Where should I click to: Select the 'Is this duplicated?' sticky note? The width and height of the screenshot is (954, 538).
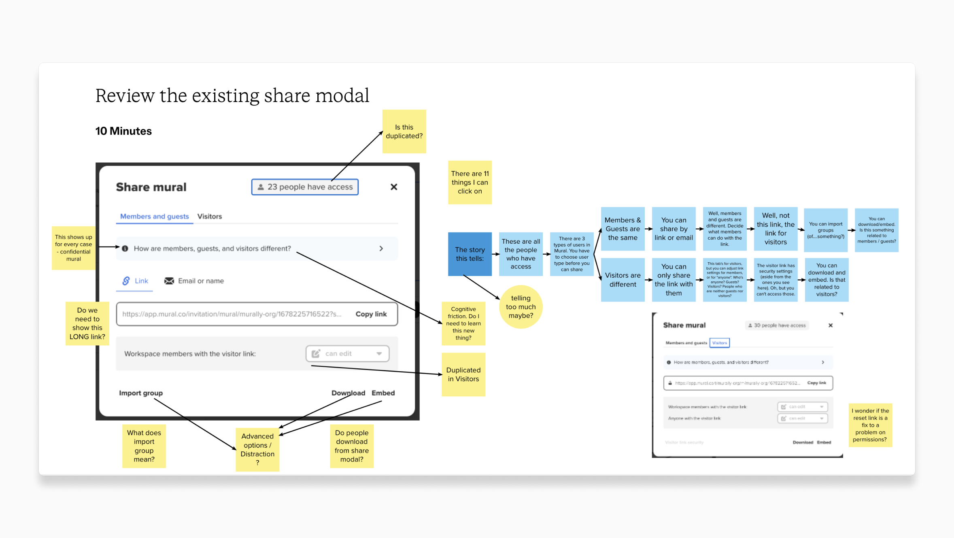pyautogui.click(x=404, y=132)
